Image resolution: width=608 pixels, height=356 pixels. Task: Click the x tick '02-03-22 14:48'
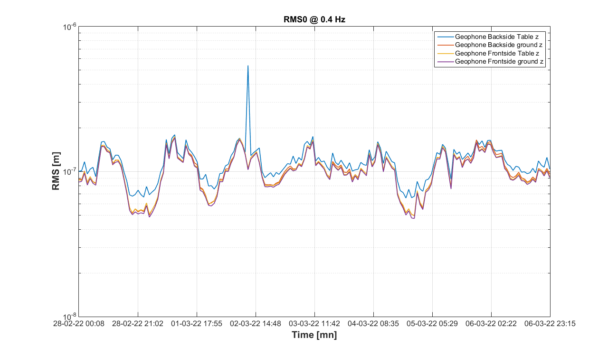pos(256,324)
